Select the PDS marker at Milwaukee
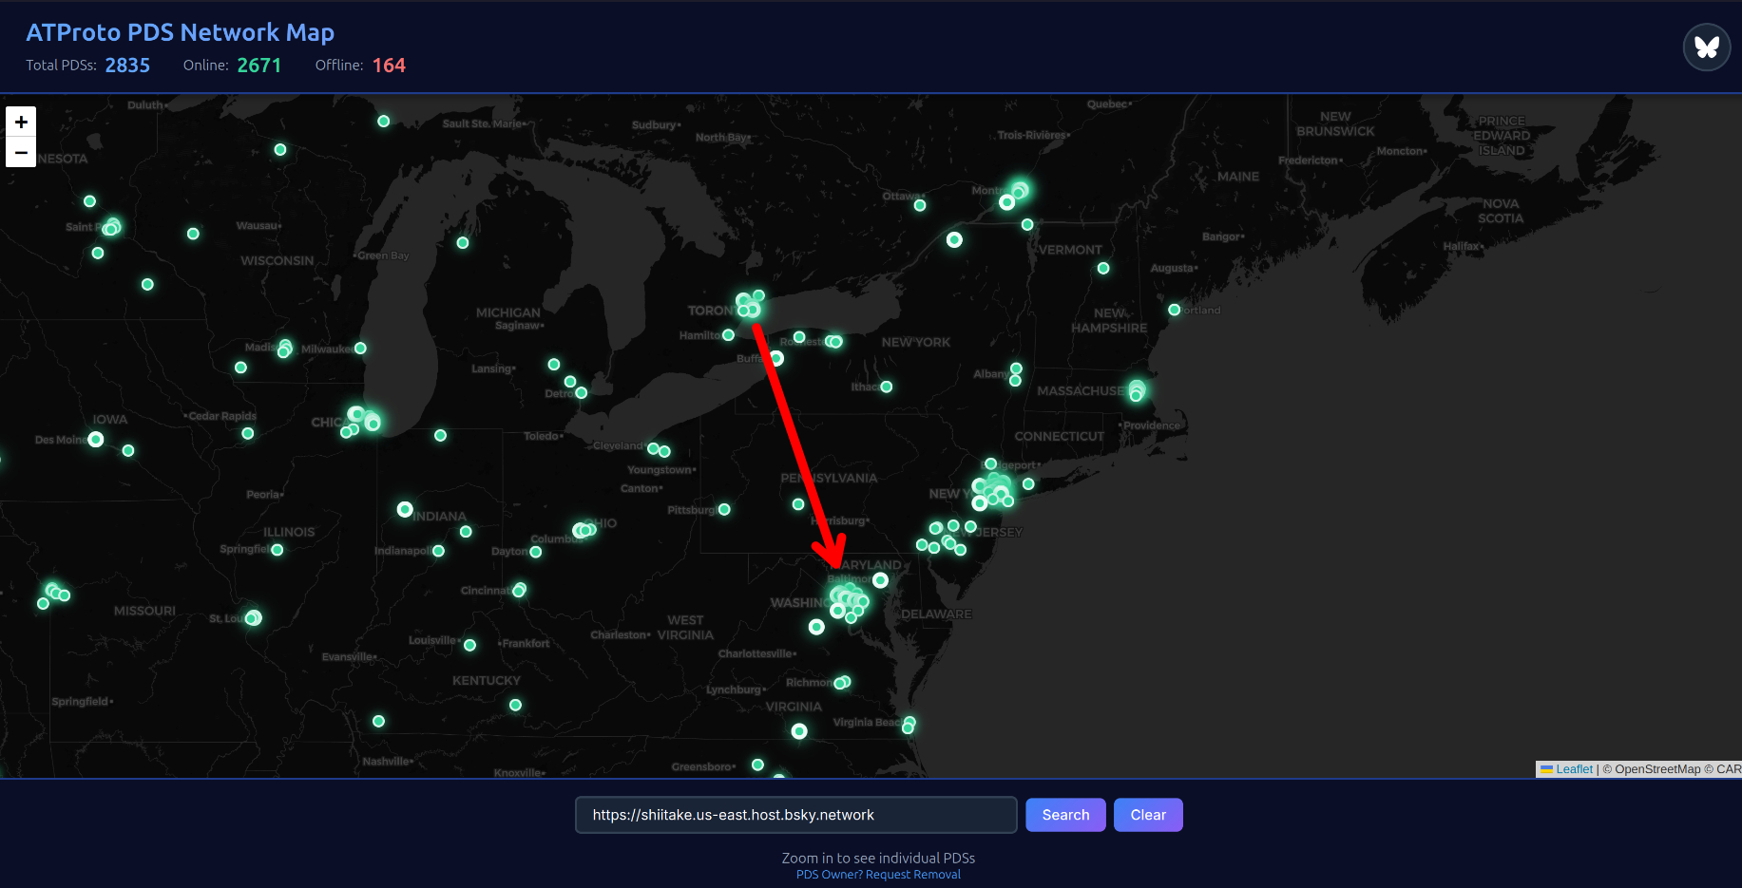The width and height of the screenshot is (1742, 888). click(x=360, y=349)
